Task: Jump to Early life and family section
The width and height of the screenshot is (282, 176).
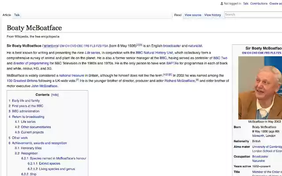Action: (x=26, y=101)
